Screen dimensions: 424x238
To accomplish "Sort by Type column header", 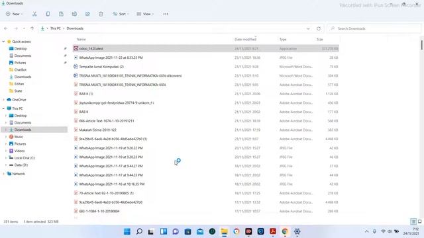I will click(283, 40).
